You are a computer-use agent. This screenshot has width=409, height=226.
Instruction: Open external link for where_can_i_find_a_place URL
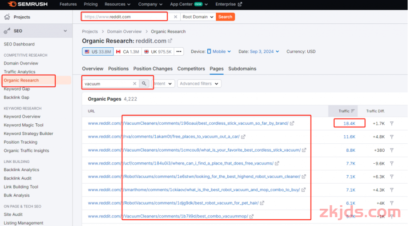pyautogui.click(x=277, y=163)
